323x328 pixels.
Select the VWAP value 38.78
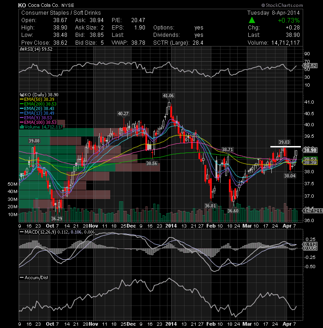[138, 43]
